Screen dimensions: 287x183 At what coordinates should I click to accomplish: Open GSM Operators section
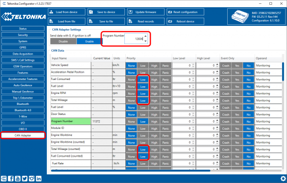pos(23,66)
